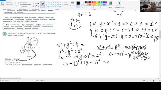Click the Resize (Изменить размер) icon

point(21,4)
